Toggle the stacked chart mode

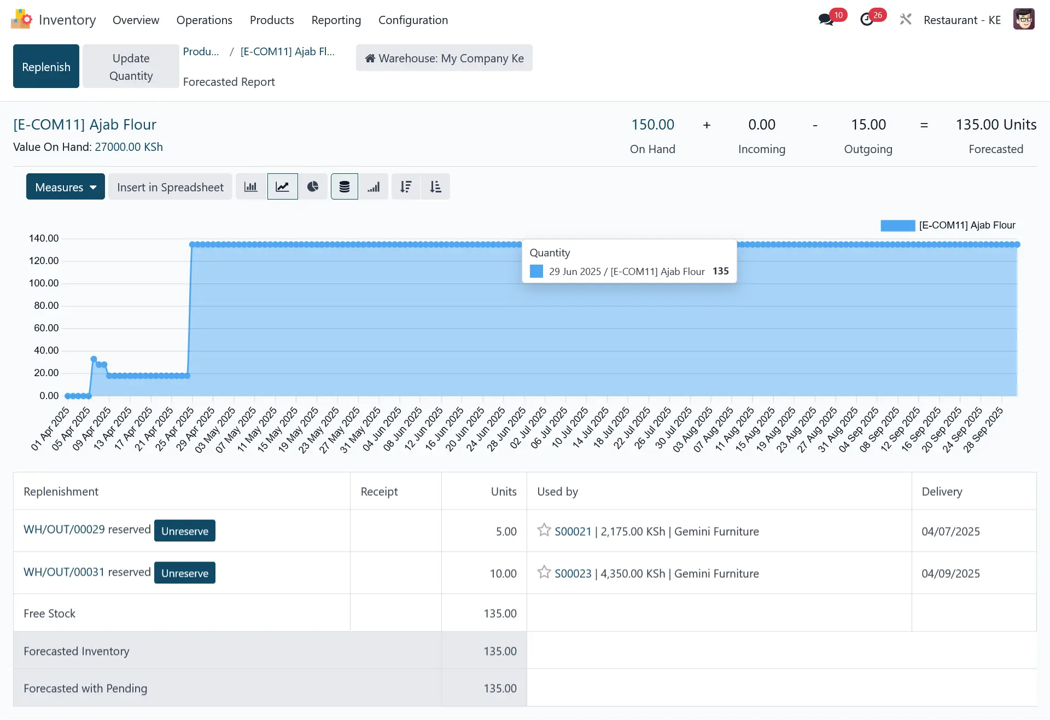(344, 187)
